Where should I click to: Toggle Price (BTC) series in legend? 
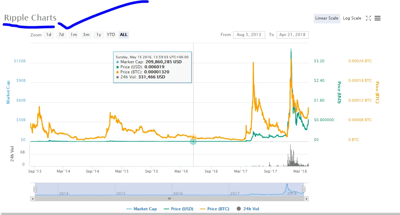tap(215, 209)
